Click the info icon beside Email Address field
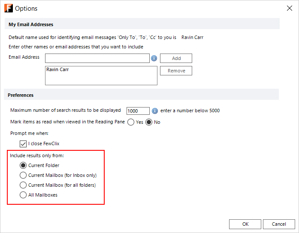This screenshot has height=233, width=299. (154, 58)
